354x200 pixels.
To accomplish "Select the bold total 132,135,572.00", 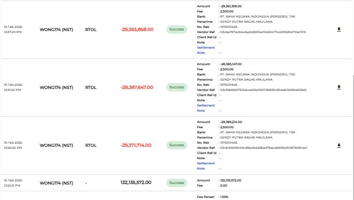I will click(x=136, y=182).
